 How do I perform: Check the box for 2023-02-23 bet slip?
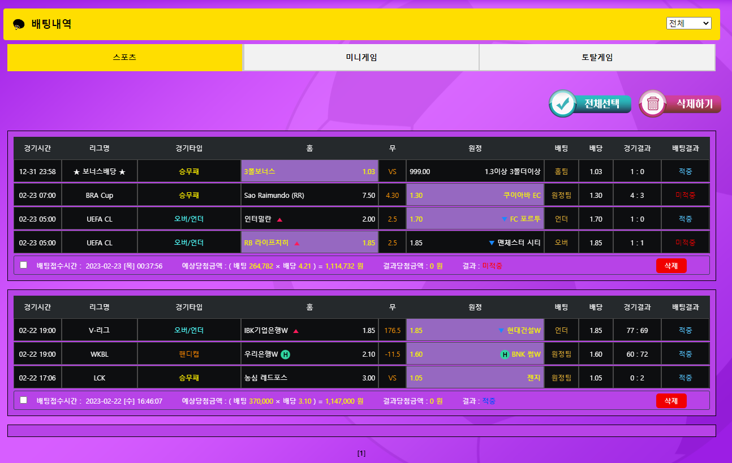(x=24, y=265)
